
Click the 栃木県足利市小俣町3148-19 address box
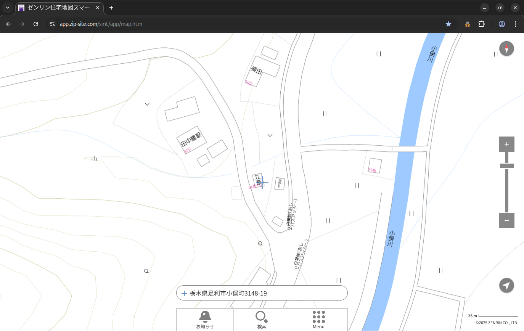tap(262, 293)
